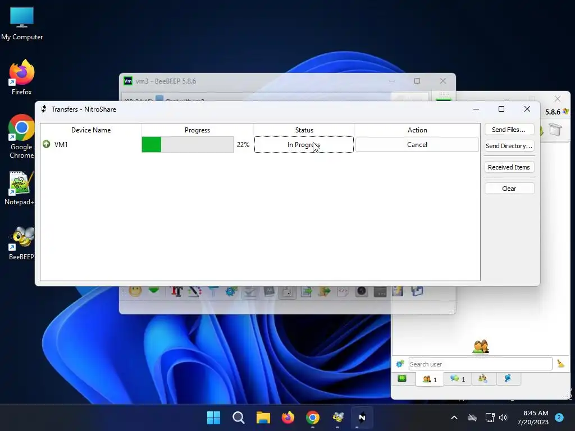575x431 pixels.
Task: Click the BeeBEEP taskbar icon
Action: click(337, 418)
